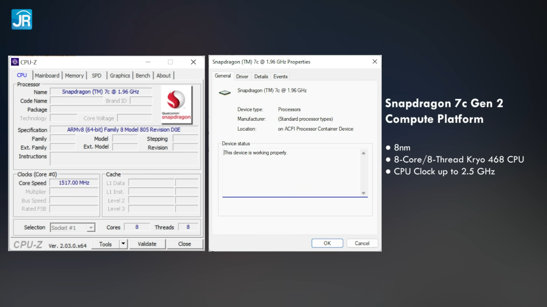Close the Snapdragon Properties dialog with X
This screenshot has width=547, height=307.
coord(375,62)
